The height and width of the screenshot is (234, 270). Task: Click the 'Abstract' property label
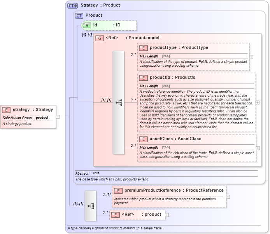pos(82,173)
